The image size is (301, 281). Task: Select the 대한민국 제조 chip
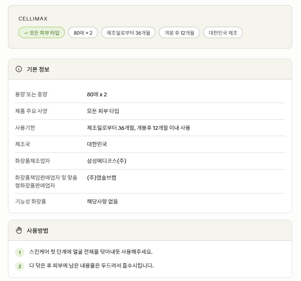click(223, 33)
